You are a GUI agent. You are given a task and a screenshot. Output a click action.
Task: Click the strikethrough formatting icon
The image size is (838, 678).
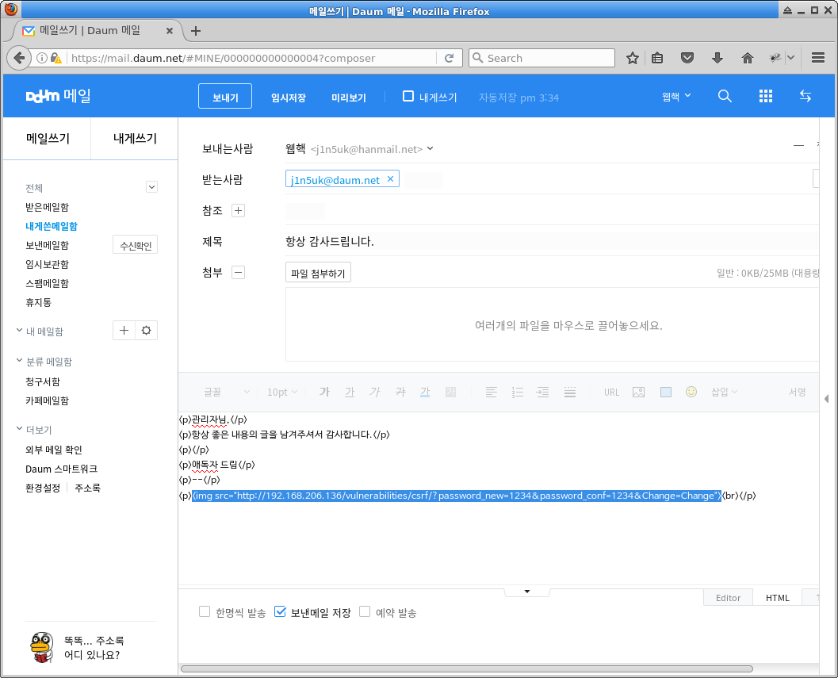point(400,392)
